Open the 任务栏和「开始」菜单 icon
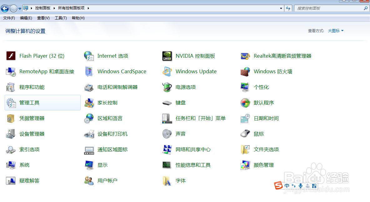 point(167,118)
